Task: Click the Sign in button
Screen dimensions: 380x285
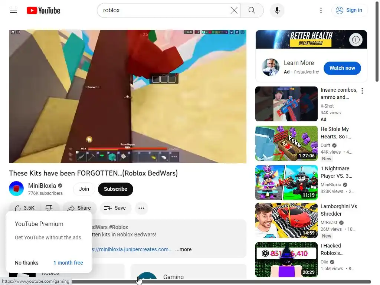Action: (349, 10)
